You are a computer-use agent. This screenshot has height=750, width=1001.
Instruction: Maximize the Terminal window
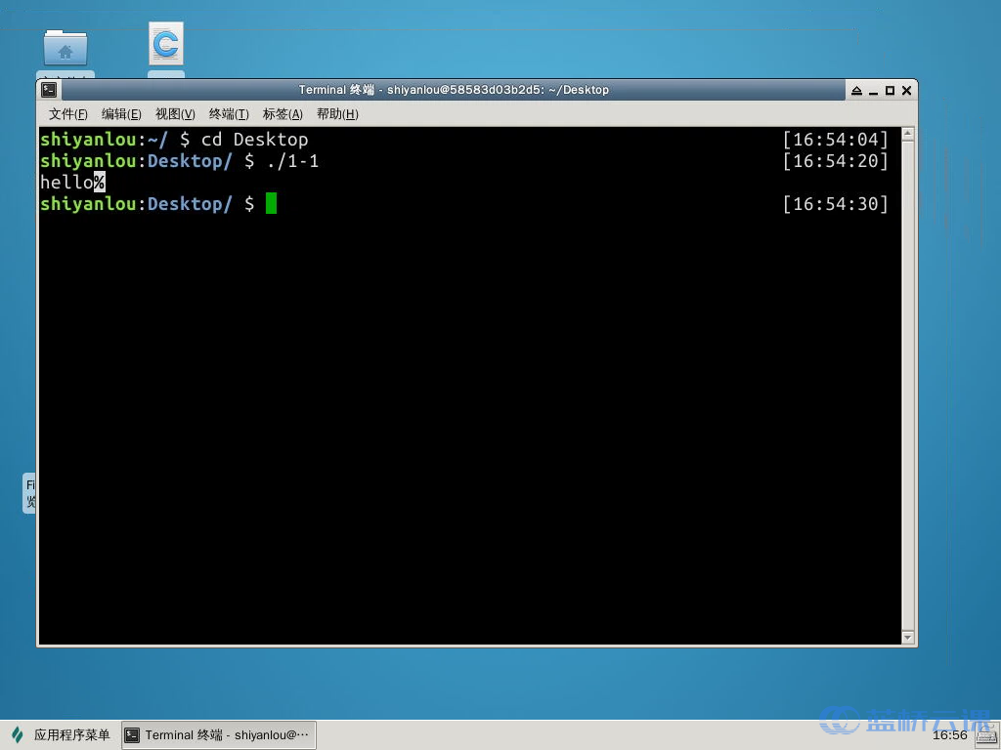click(890, 90)
